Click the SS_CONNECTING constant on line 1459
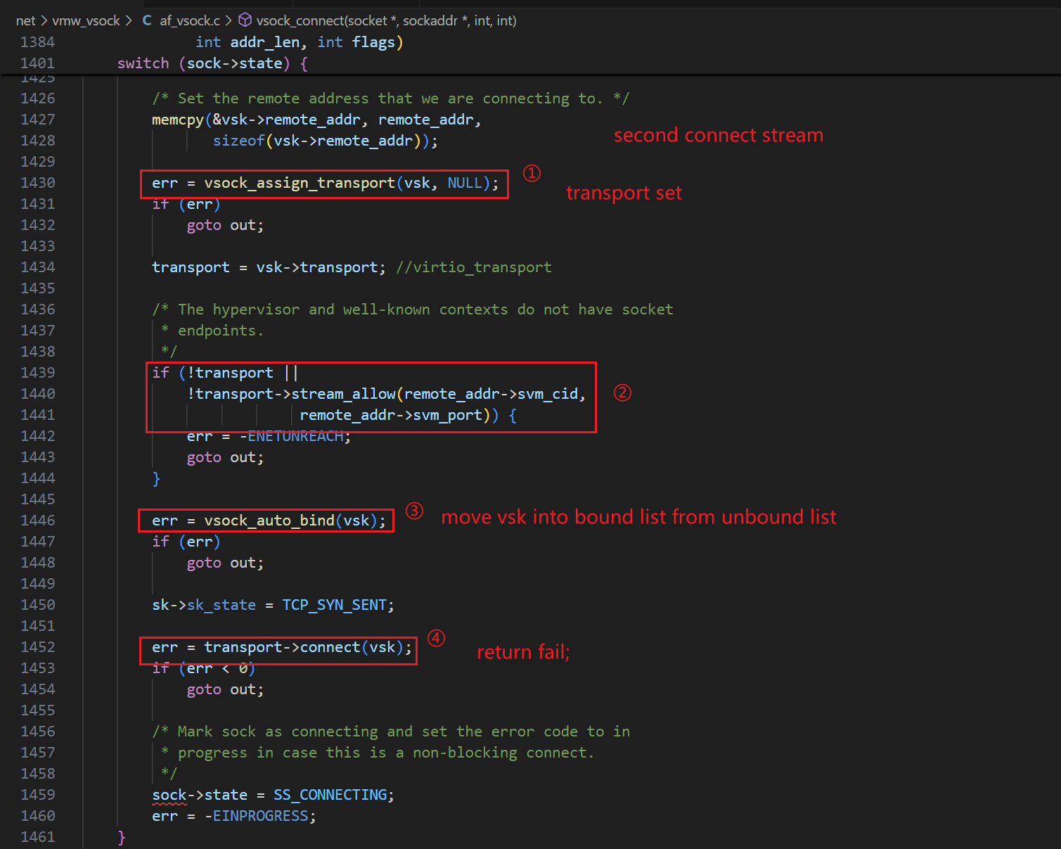 coord(330,795)
